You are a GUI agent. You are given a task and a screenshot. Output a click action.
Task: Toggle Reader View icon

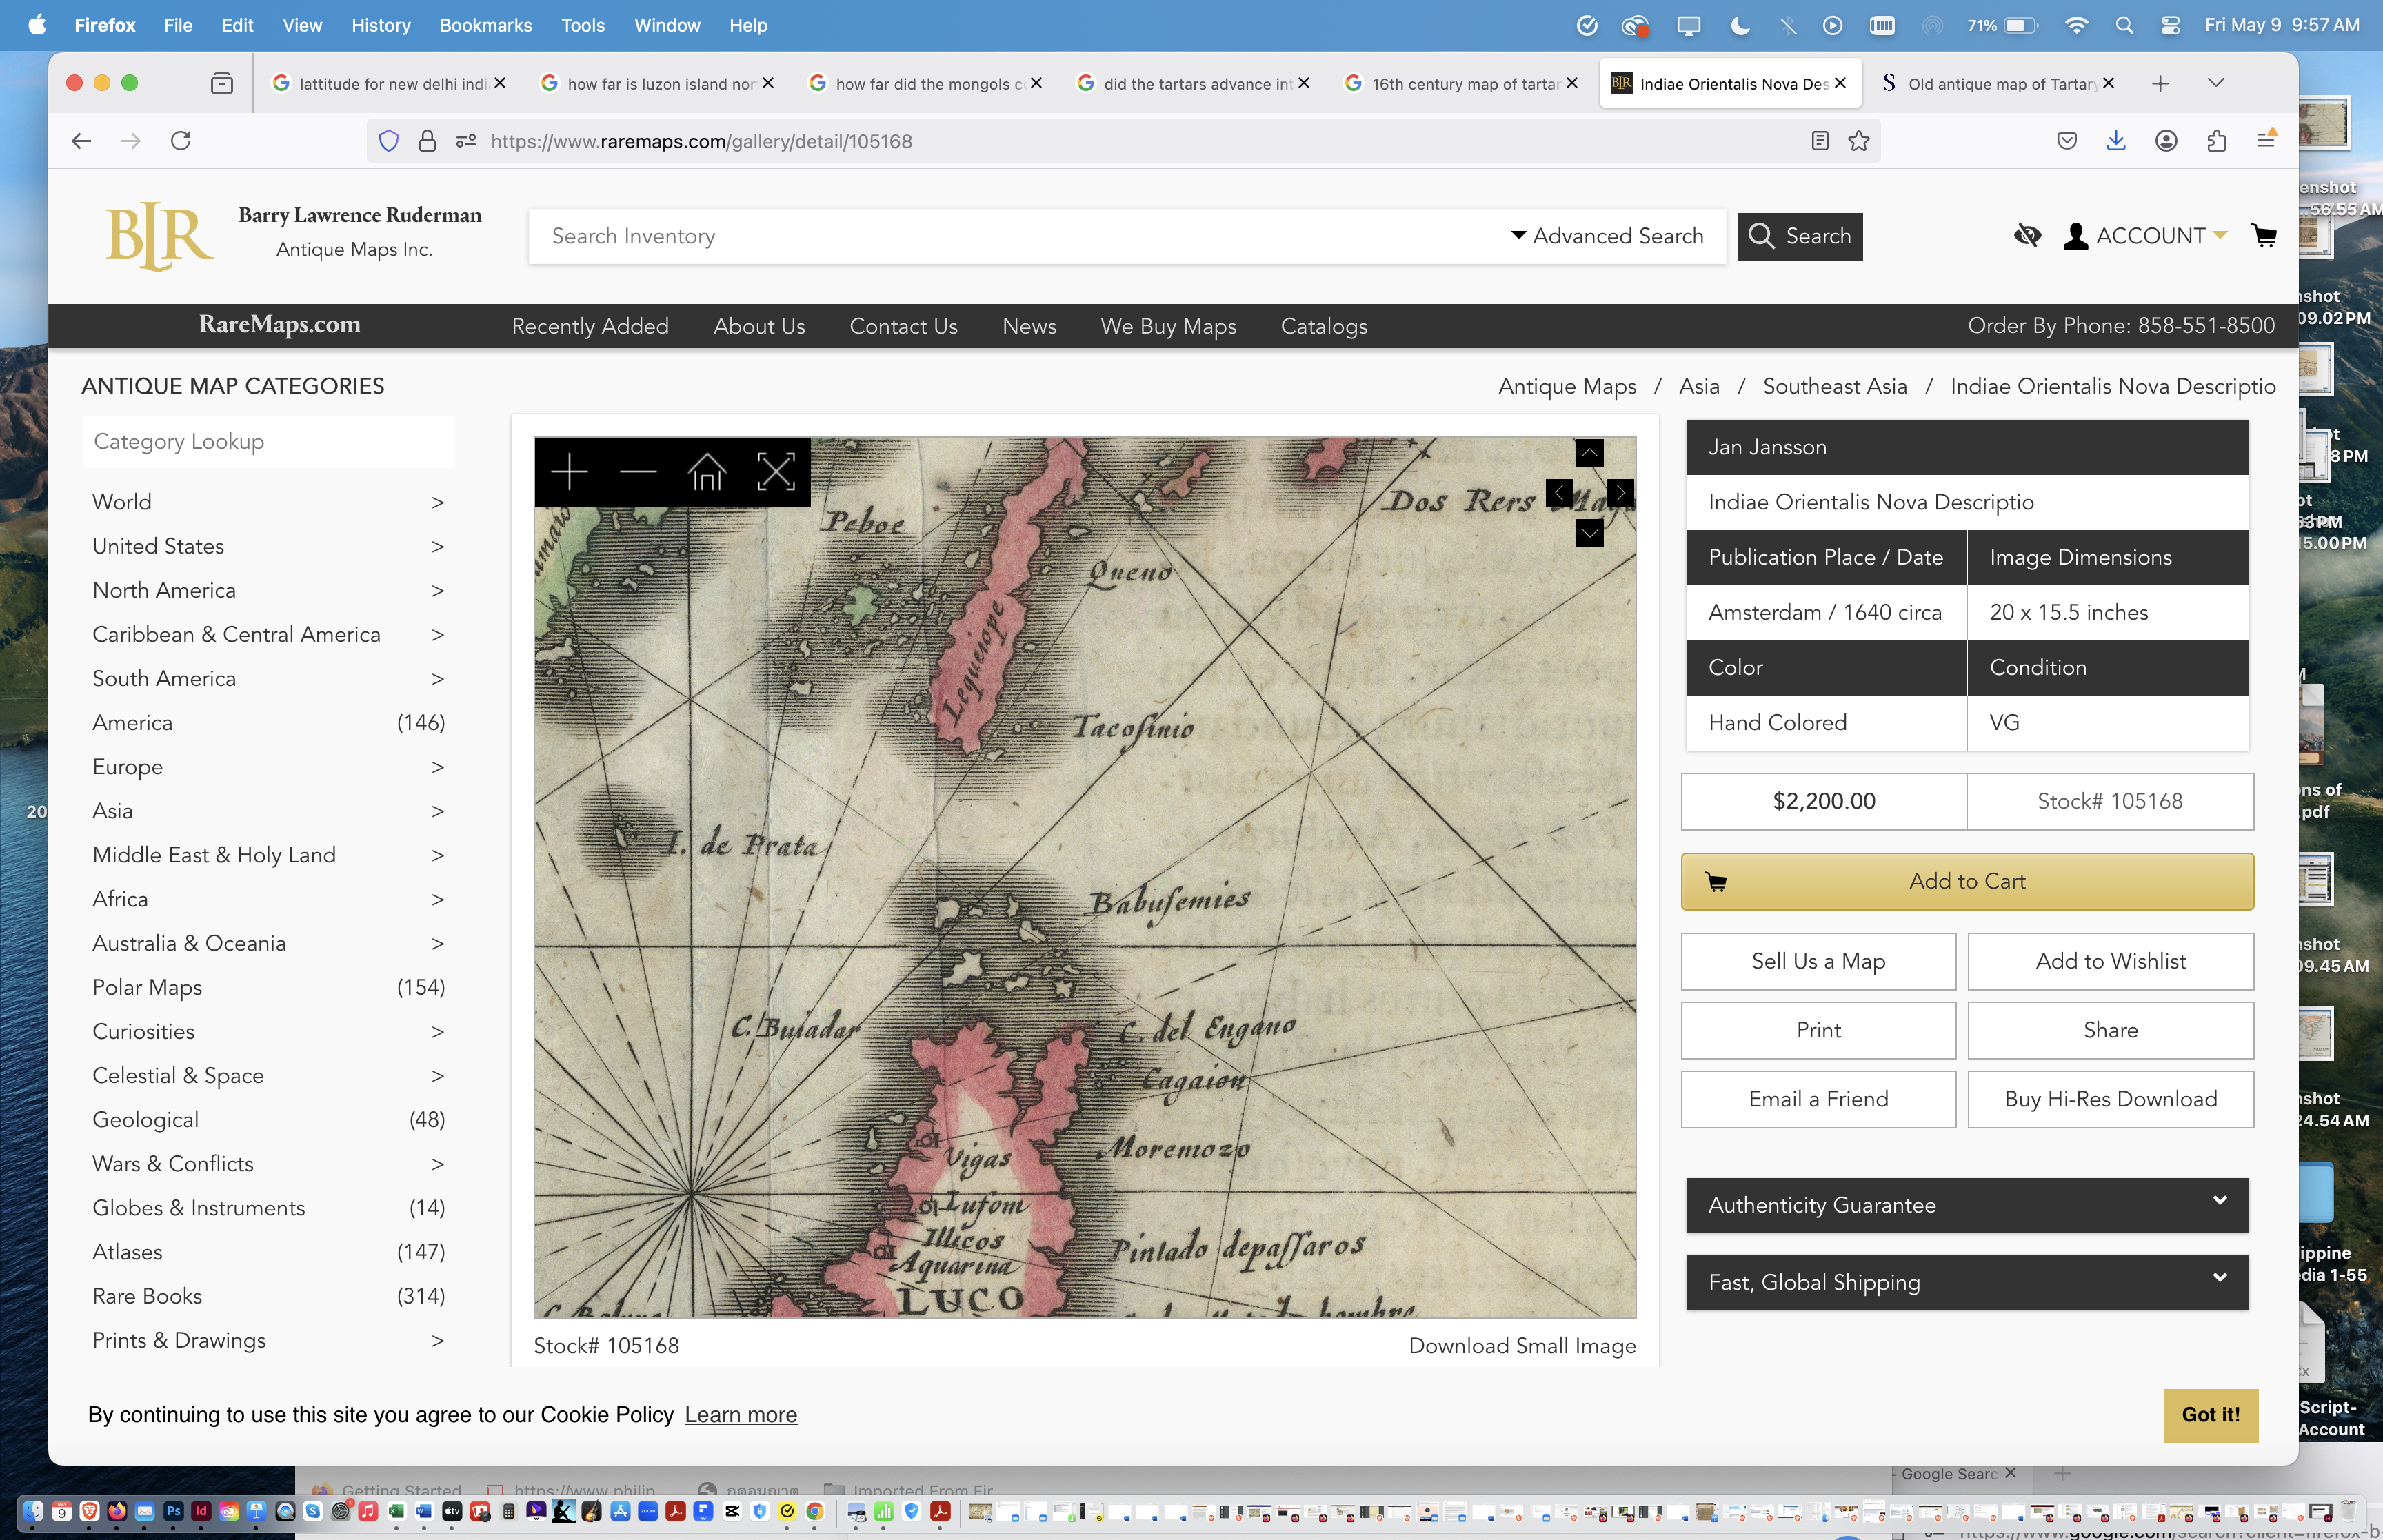coord(1820,141)
